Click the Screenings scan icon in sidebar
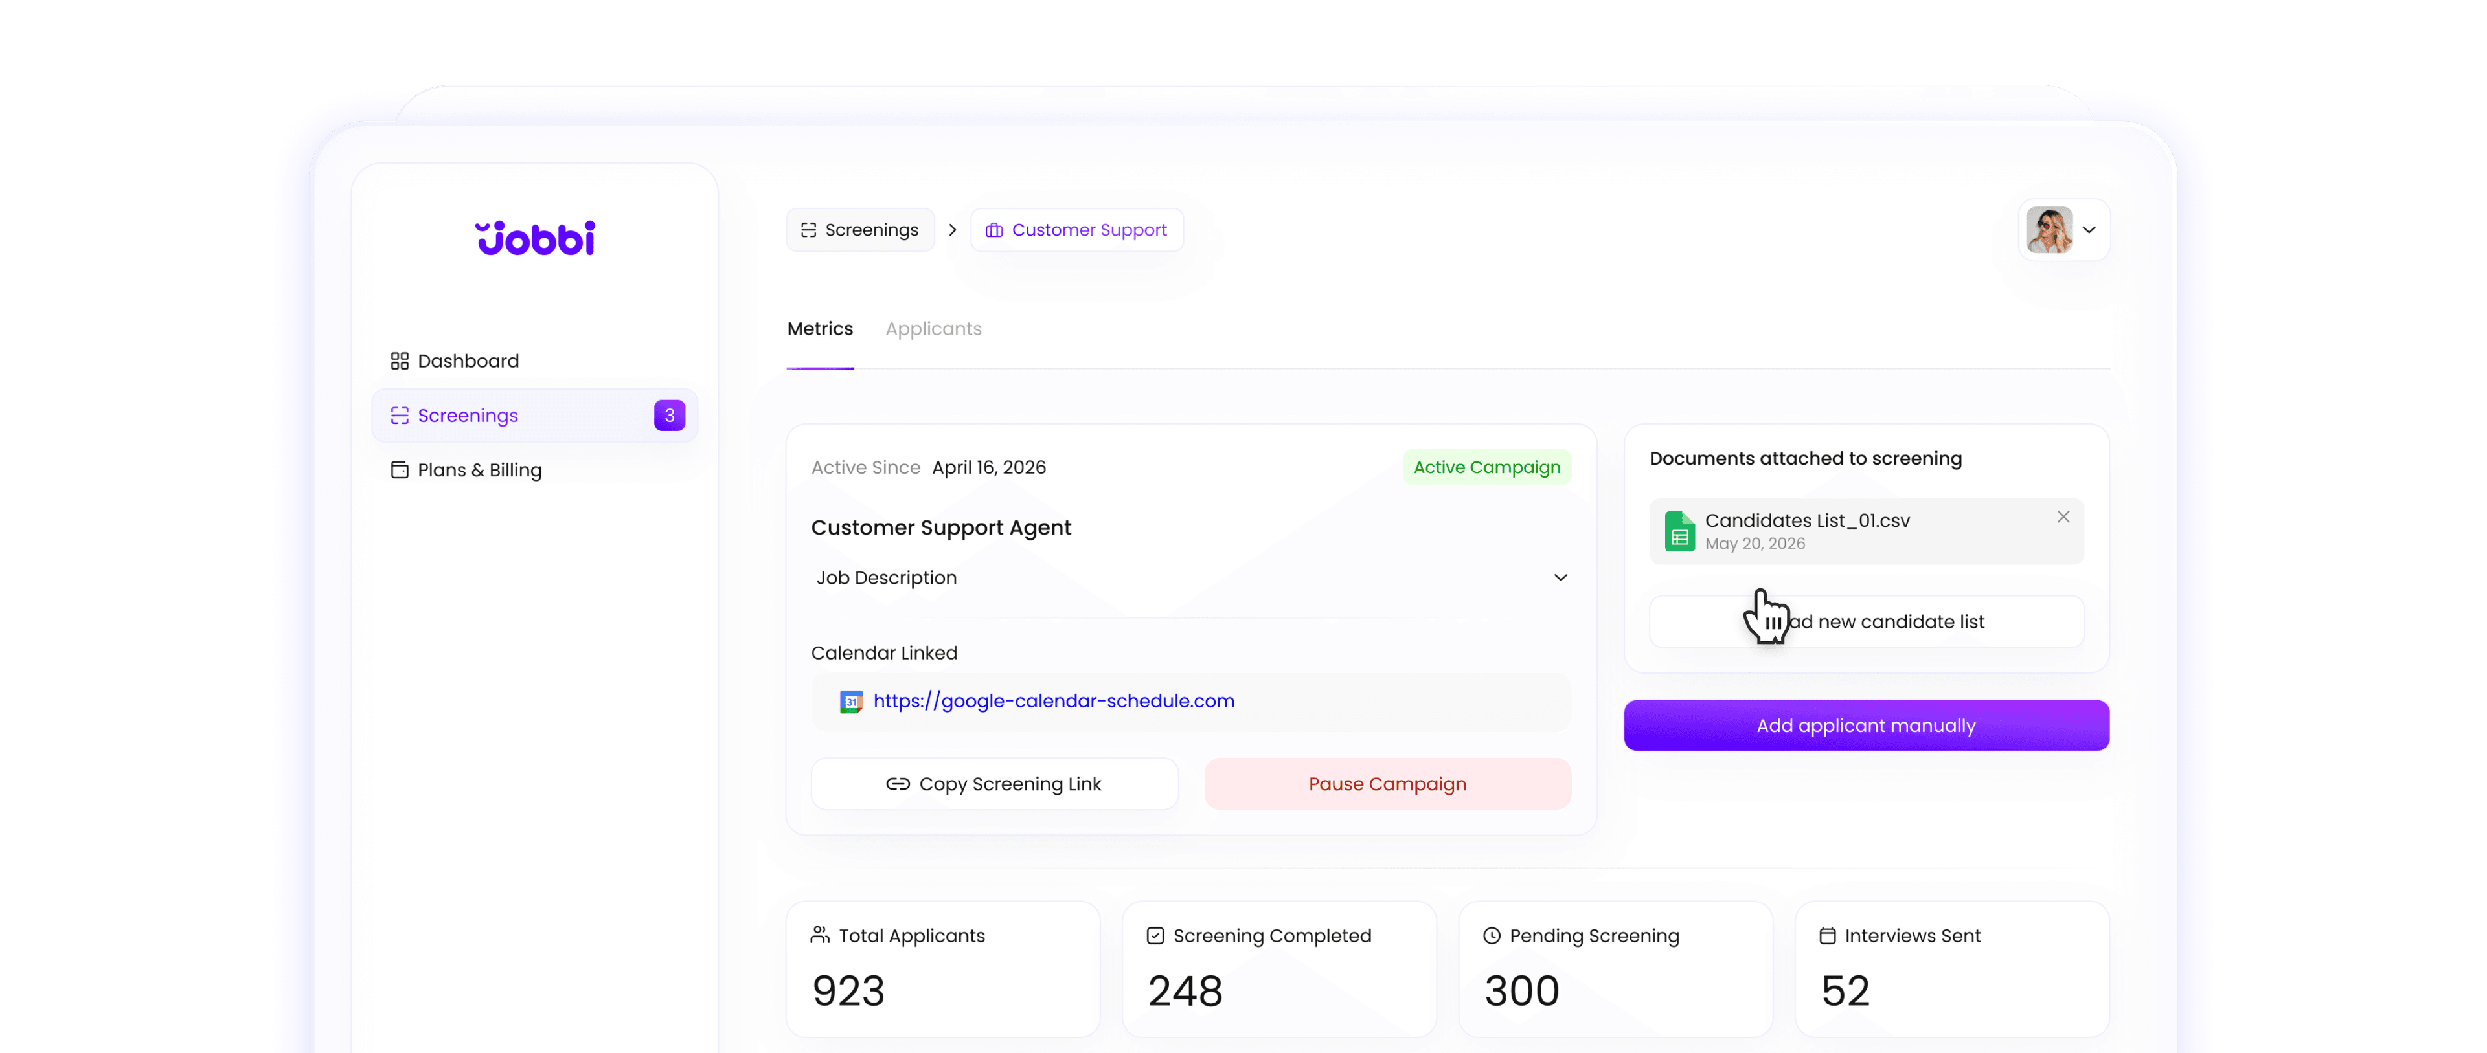Screen dimensions: 2487x1053 (399, 415)
